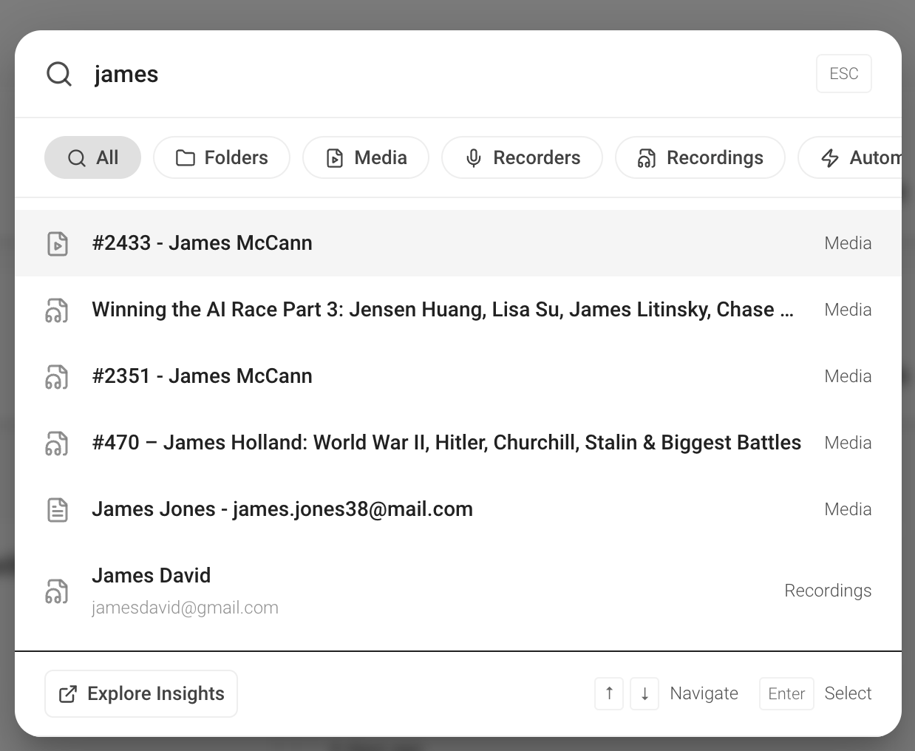Close the search with the ESC button
This screenshot has height=751, width=915.
(844, 74)
